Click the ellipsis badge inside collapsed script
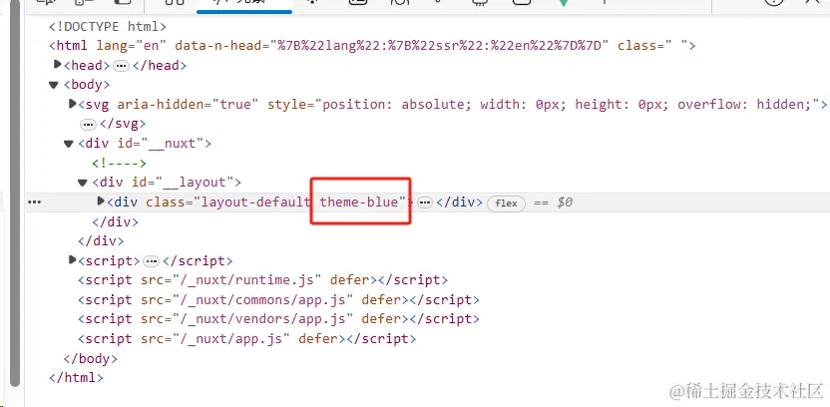 (152, 261)
